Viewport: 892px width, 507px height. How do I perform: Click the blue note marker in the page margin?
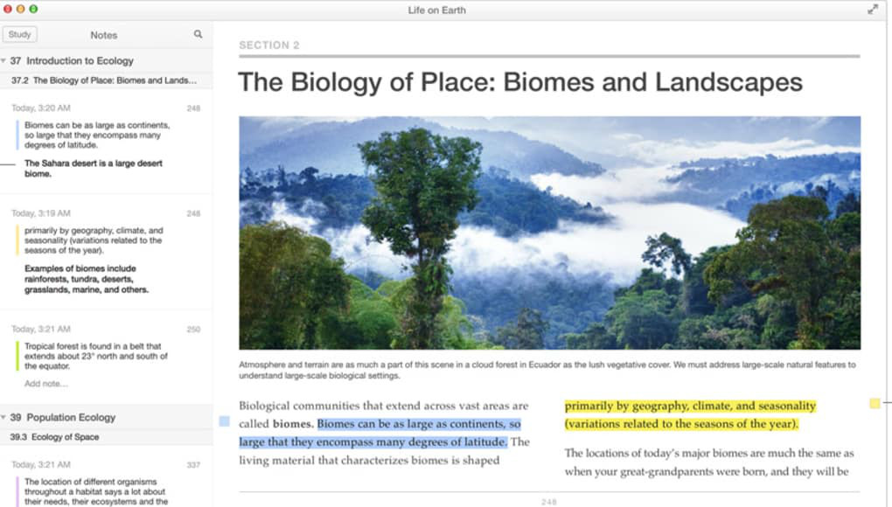225,421
